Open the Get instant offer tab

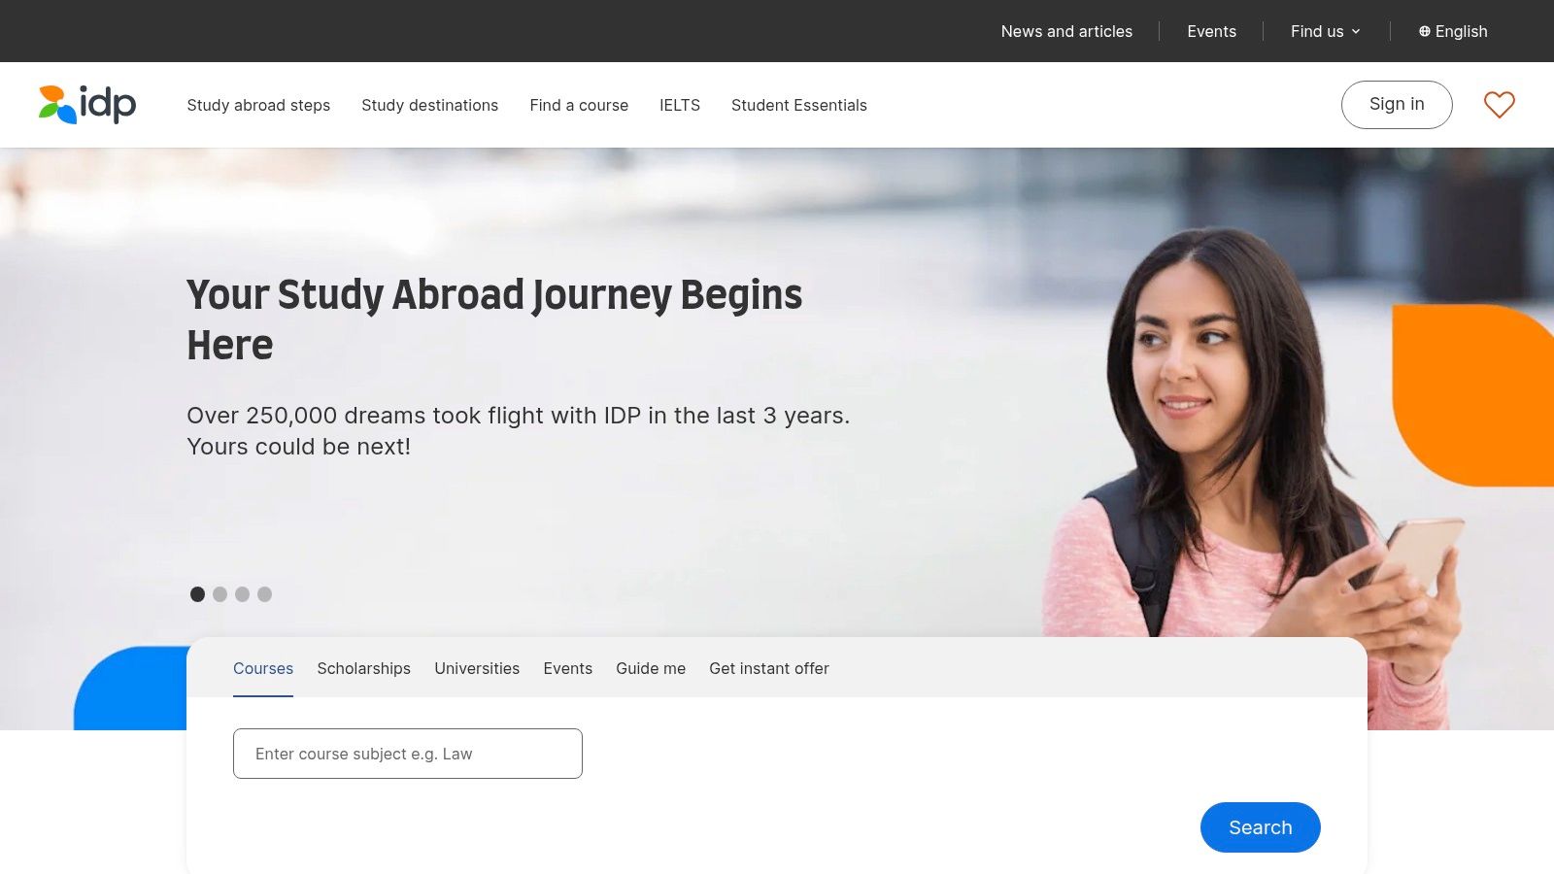pos(769,668)
